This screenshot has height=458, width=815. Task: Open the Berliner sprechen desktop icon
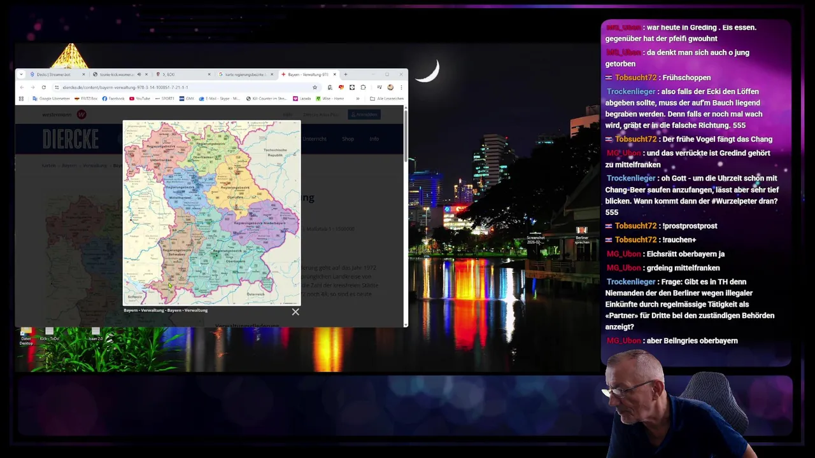pyautogui.click(x=582, y=235)
